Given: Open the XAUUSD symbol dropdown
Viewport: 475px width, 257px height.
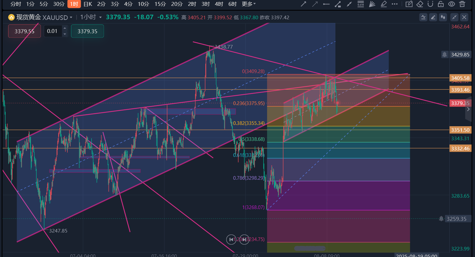Looking at the screenshot, I should [x=71, y=17].
